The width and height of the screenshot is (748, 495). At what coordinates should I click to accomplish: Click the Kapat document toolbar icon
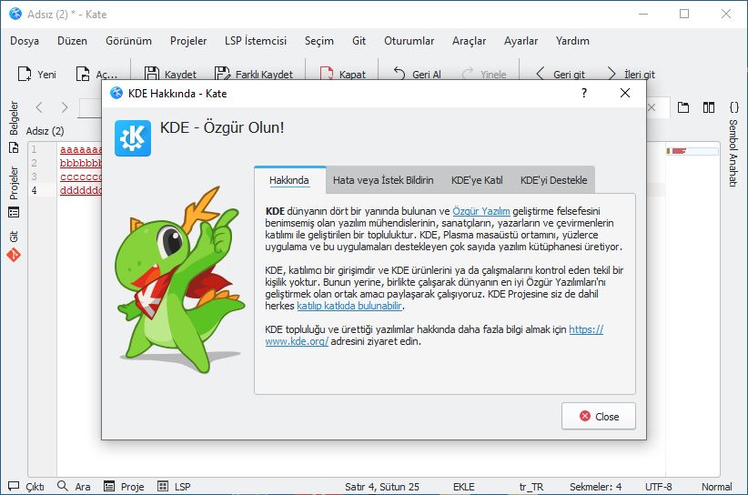coord(327,74)
